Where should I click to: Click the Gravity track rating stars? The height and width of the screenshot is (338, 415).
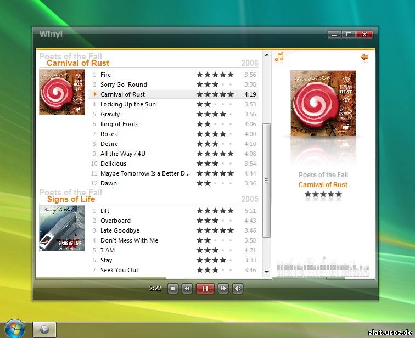point(215,114)
